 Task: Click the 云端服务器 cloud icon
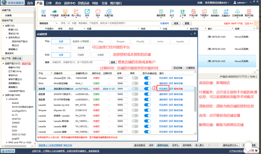(x=238, y=12)
